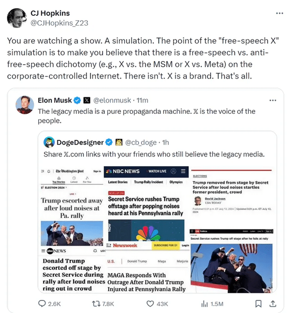Open the Trump rally photo with flag

(231, 268)
